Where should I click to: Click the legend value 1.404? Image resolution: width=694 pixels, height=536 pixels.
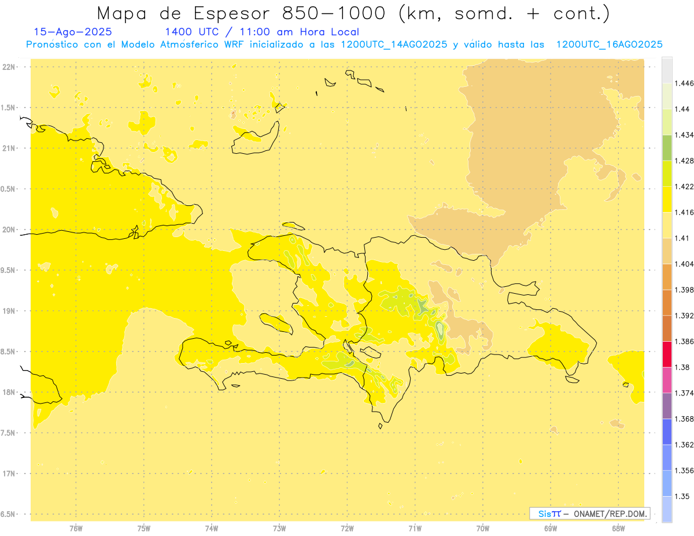pyautogui.click(x=684, y=264)
